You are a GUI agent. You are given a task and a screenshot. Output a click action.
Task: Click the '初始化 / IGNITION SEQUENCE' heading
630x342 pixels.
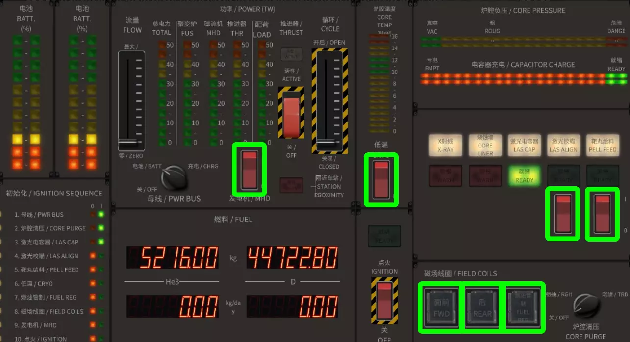(54, 193)
